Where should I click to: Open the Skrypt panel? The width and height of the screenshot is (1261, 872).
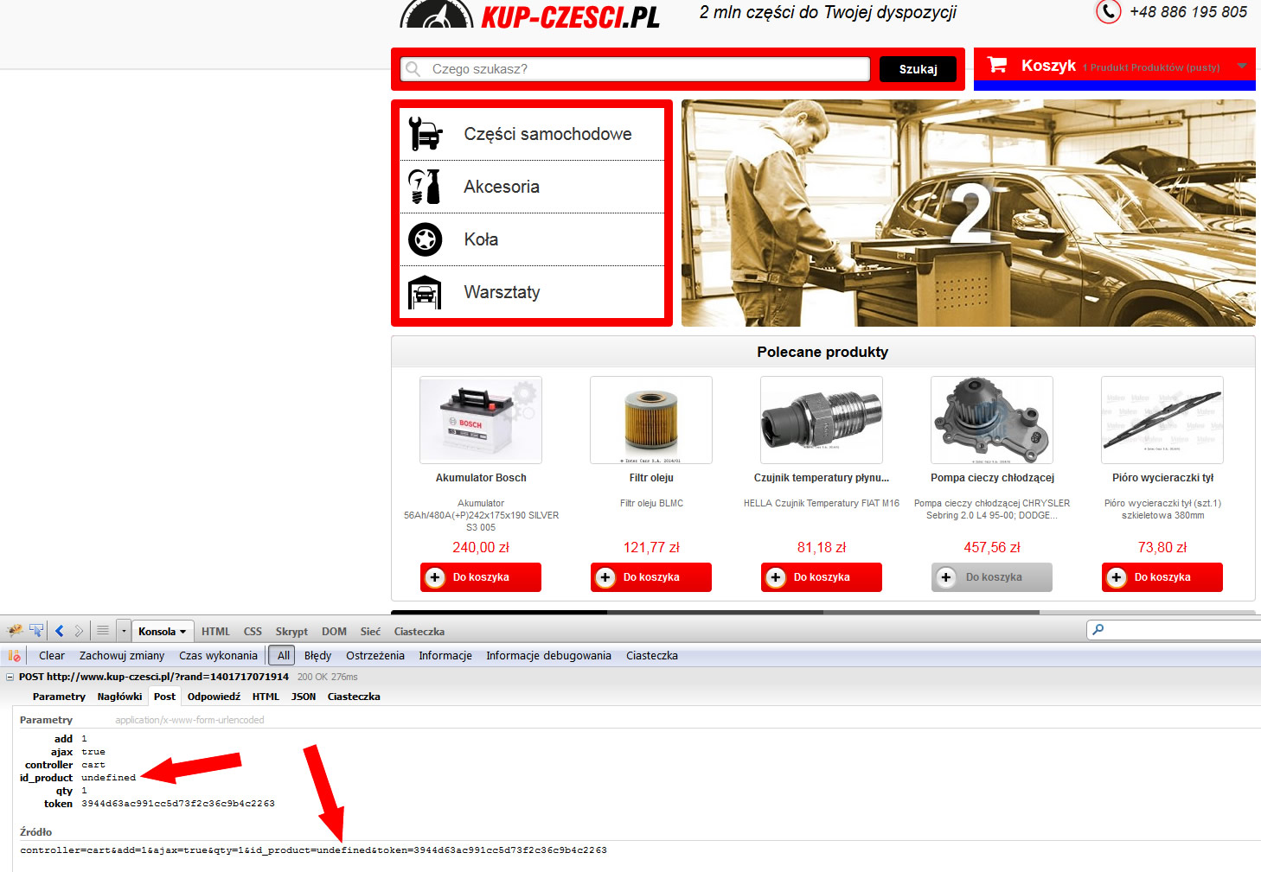point(291,632)
